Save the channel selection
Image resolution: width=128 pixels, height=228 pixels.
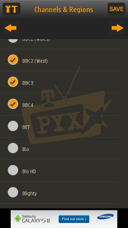pyautogui.click(x=116, y=9)
